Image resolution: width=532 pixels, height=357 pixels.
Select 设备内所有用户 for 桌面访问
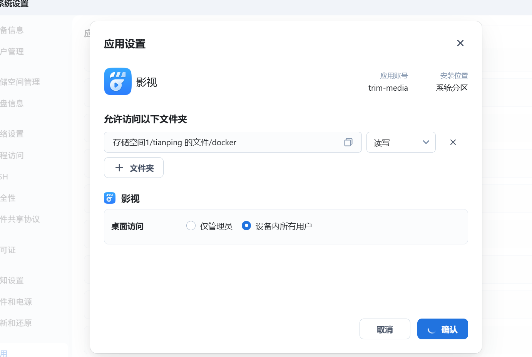(x=246, y=226)
